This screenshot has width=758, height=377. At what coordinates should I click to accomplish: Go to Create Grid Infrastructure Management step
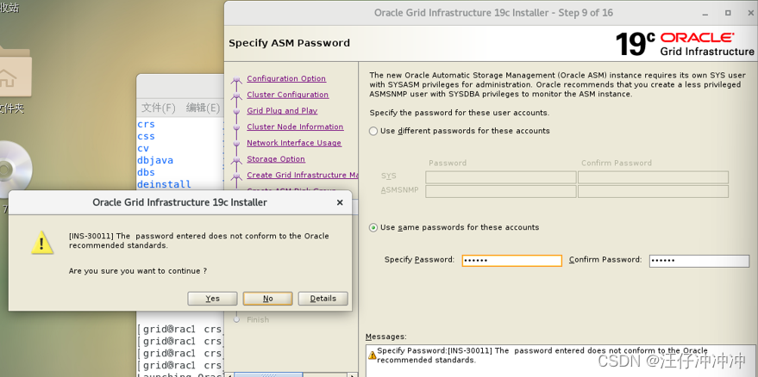(303, 176)
